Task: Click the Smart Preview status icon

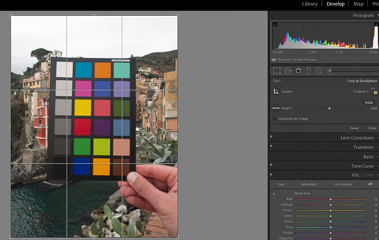Action: coord(274,59)
